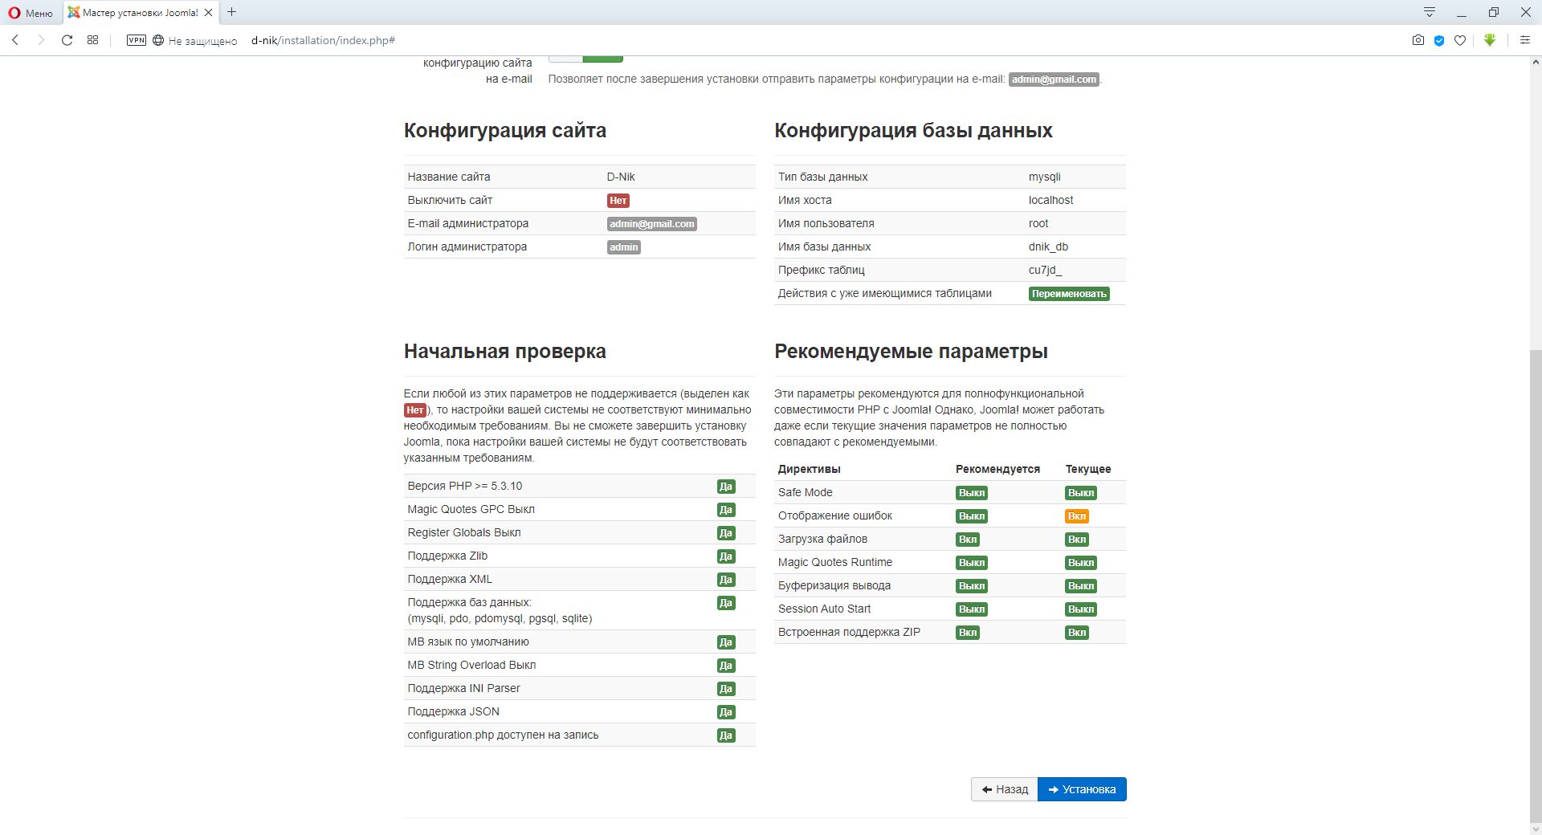This screenshot has height=835, width=1542.
Task: Click current Выкл badge for Session Auto Start
Action: tap(1081, 609)
